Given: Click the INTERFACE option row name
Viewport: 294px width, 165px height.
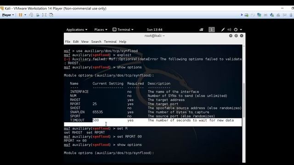Looking at the screenshot, I should pos(79,92).
